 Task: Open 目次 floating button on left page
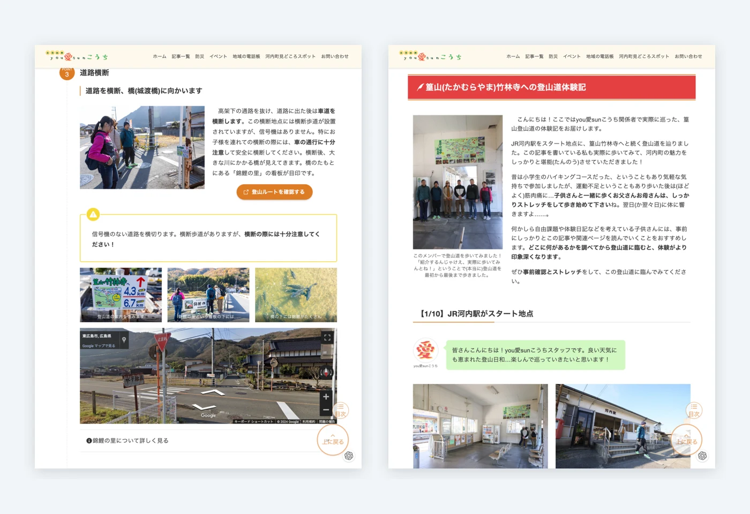(x=341, y=411)
